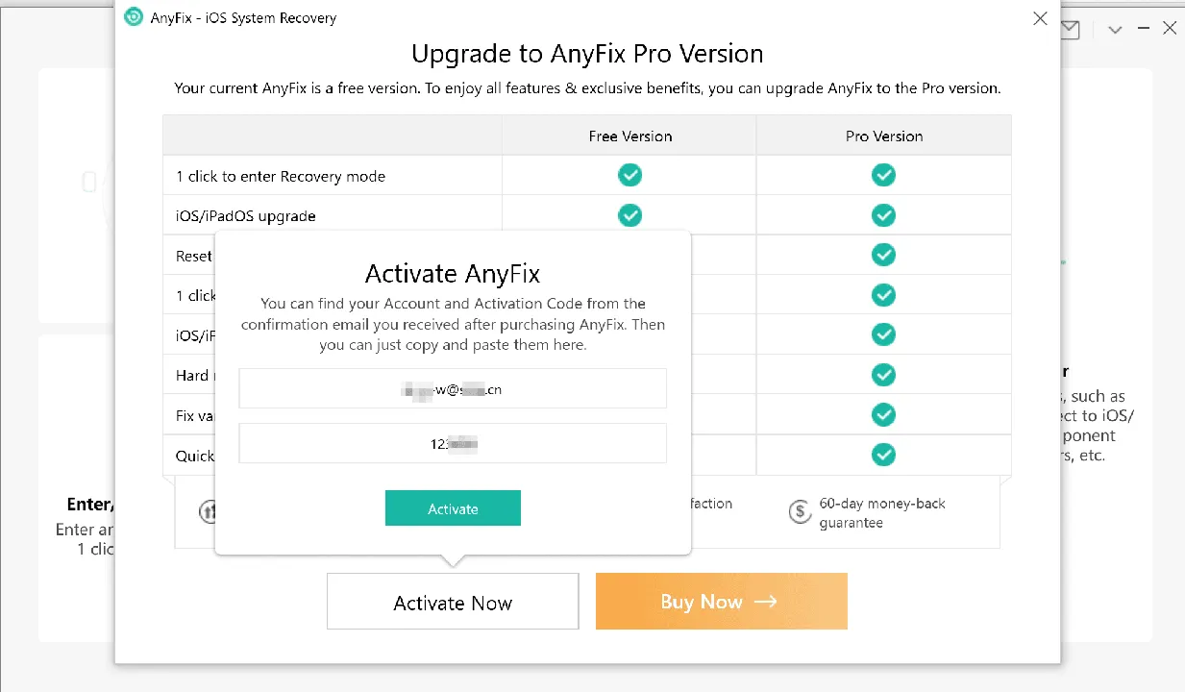Image resolution: width=1185 pixels, height=692 pixels.
Task: Click the Pro Version checkmark in Reset row
Action: pos(883,255)
